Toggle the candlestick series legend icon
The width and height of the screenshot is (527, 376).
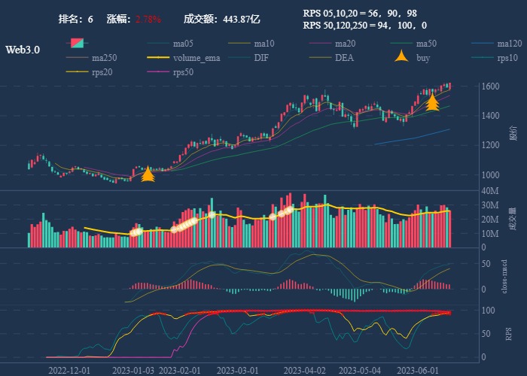[78, 43]
